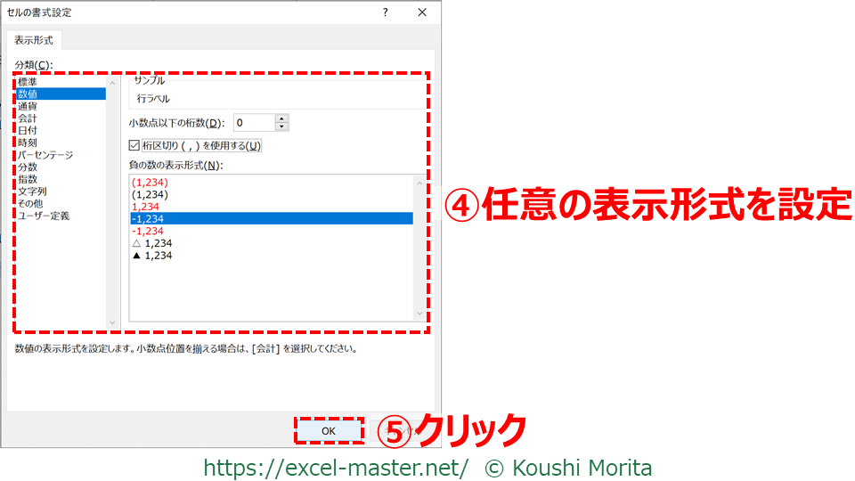Decrease decimal places with down arrow
This screenshot has height=481, width=855.
pos(281,127)
